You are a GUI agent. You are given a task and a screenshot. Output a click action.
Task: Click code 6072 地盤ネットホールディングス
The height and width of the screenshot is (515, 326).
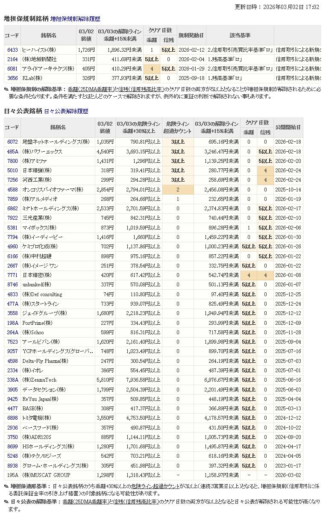click(x=12, y=142)
